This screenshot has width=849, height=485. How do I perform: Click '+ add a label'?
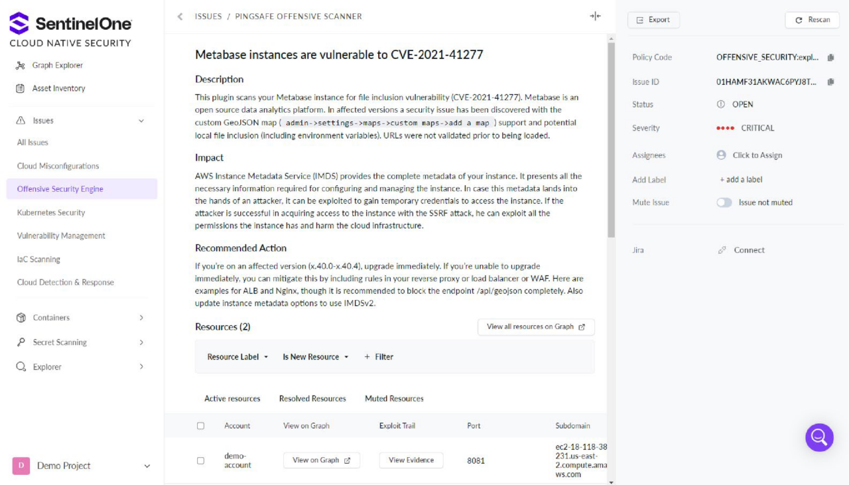coord(741,180)
